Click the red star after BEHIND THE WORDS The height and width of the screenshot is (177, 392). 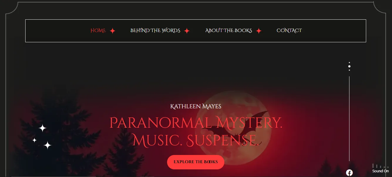coord(187,31)
